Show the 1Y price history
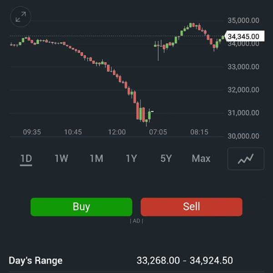Screen dimensions: 273x273 (131, 159)
